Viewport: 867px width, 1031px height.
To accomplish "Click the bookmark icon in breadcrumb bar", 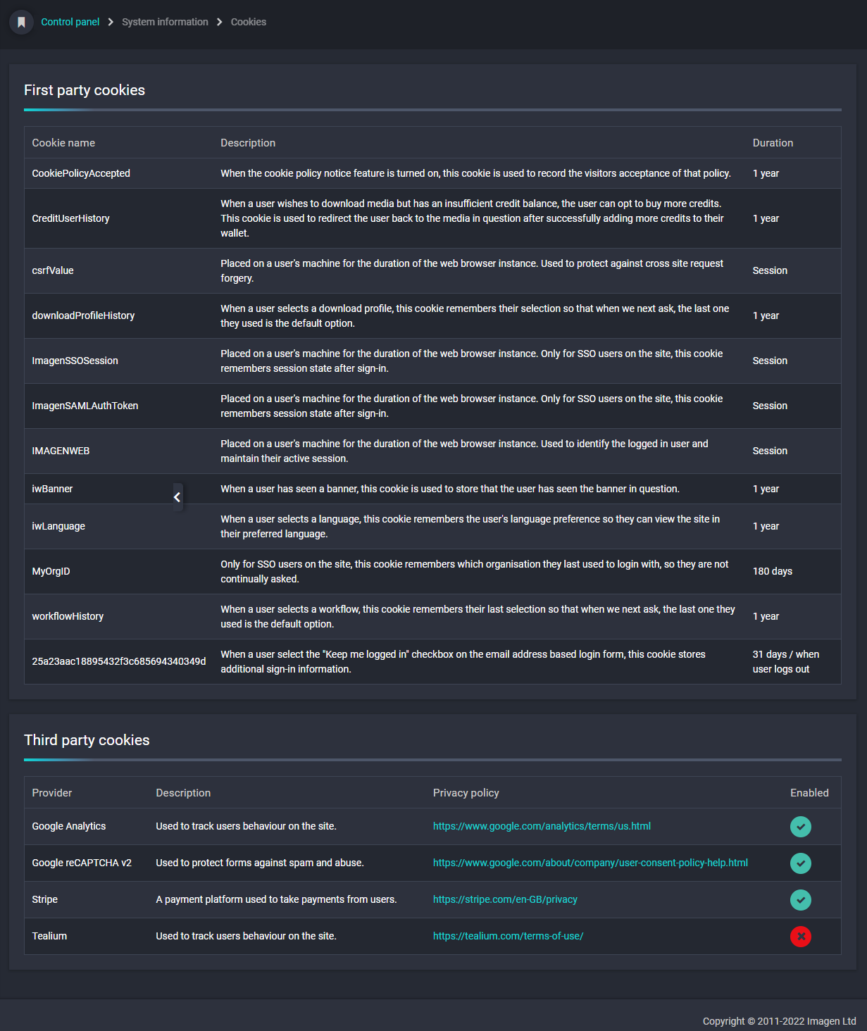I will click(x=21, y=22).
